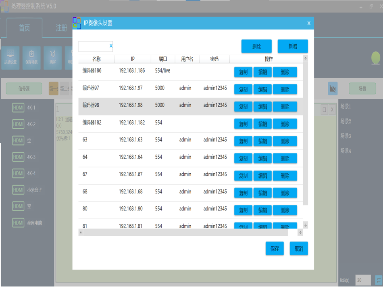Viewport: 383px width, 287px height.
Task: Delete the 编码器186 row
Action: click(x=285, y=72)
